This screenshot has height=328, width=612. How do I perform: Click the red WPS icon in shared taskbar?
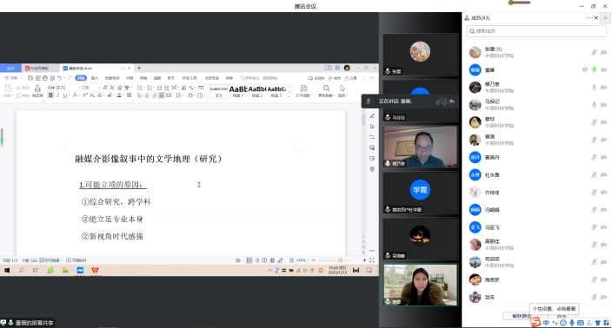point(95,271)
